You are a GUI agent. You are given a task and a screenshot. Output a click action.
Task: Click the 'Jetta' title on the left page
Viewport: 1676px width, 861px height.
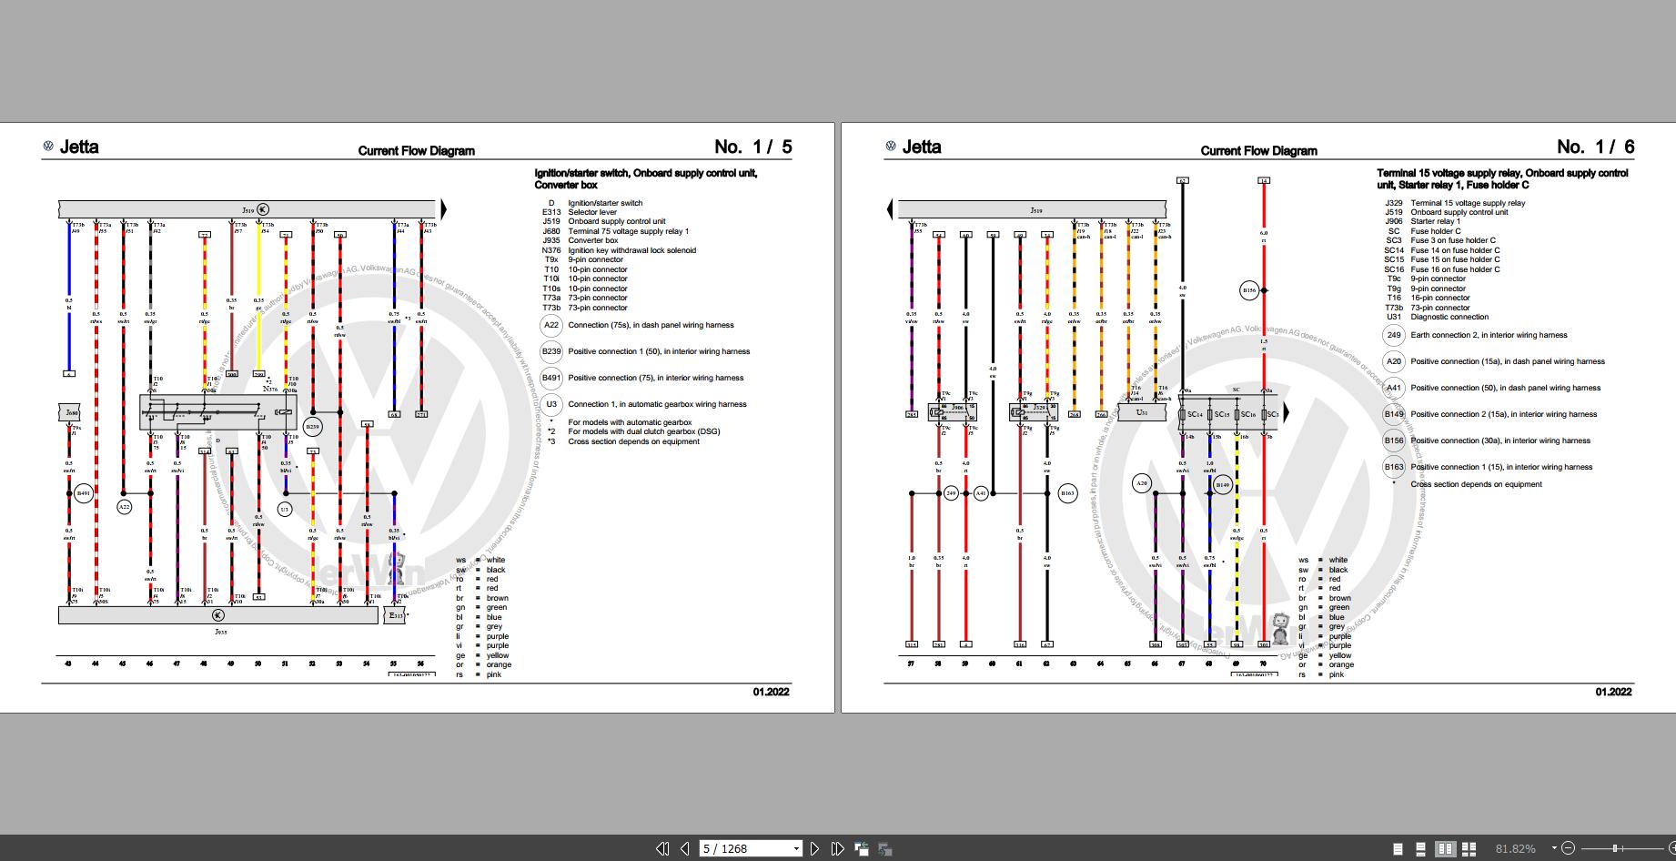[79, 147]
